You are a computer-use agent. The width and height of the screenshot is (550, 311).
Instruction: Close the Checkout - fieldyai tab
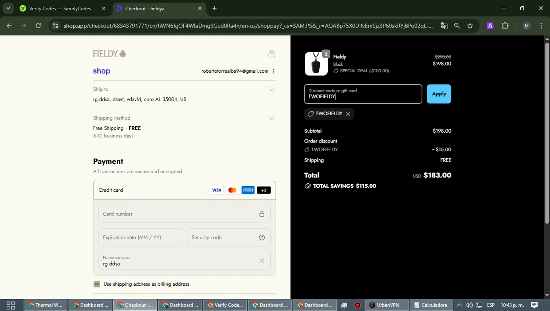200,8
